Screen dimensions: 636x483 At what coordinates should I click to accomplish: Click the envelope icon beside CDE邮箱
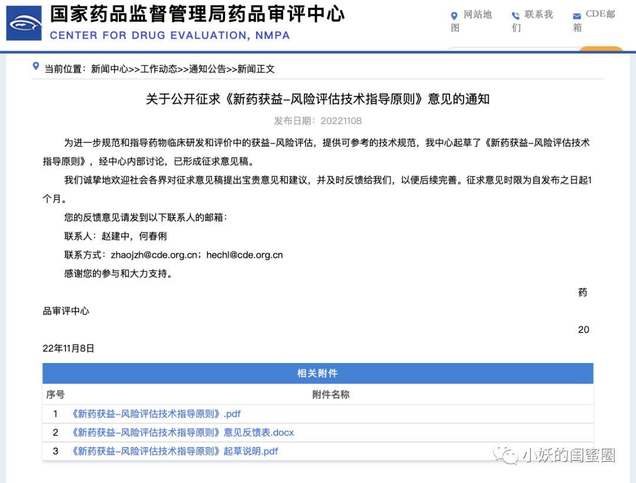point(577,16)
